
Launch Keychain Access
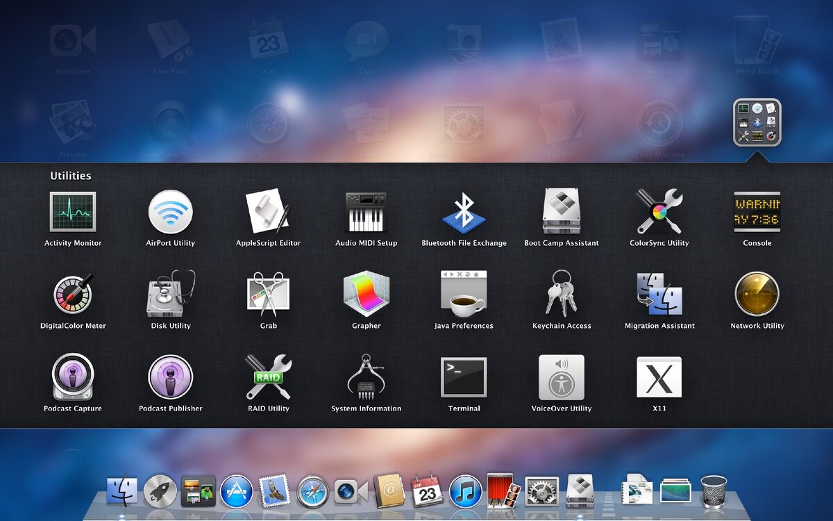tap(562, 295)
